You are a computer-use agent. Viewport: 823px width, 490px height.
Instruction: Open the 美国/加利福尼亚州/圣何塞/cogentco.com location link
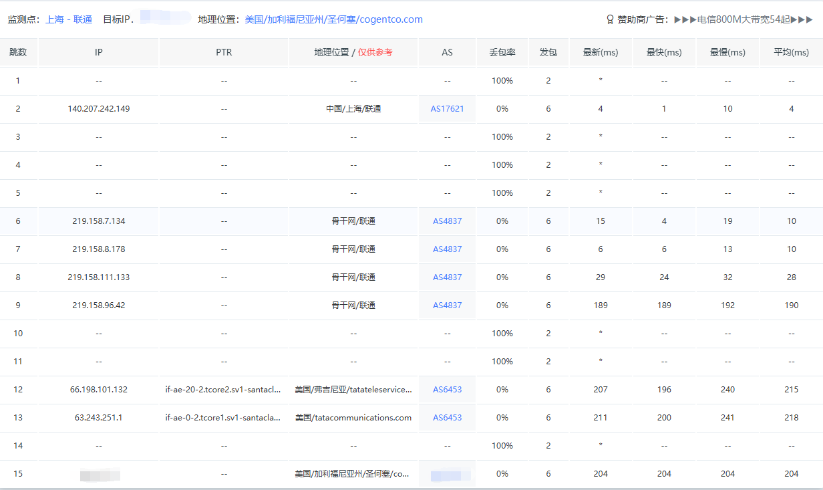[333, 19]
